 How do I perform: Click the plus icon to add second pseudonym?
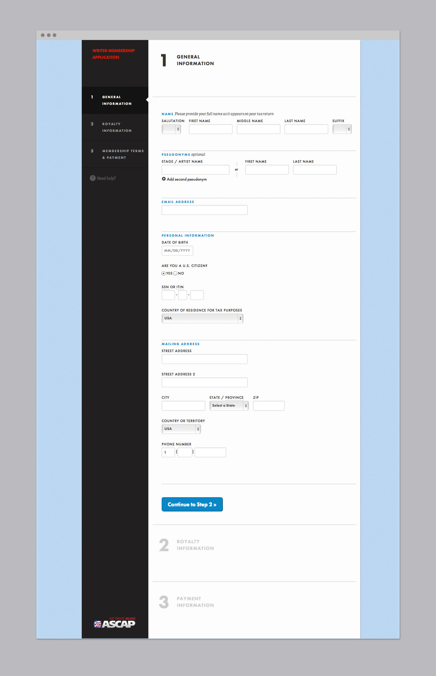[x=164, y=179]
